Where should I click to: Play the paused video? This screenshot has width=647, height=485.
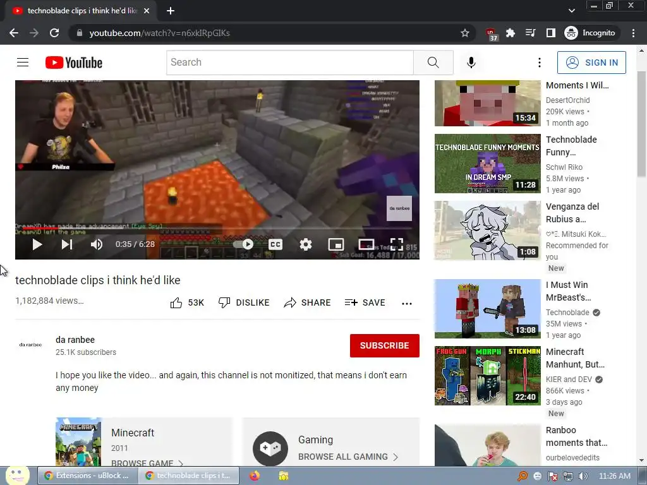point(37,244)
